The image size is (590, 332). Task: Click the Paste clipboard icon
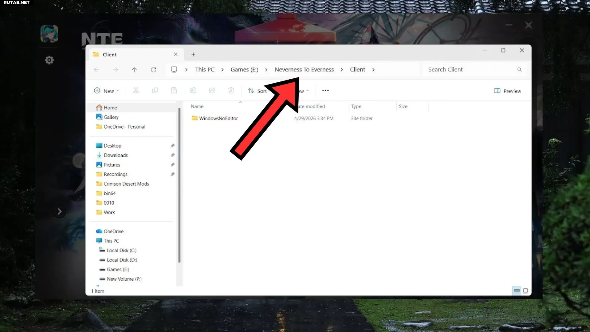point(174,90)
